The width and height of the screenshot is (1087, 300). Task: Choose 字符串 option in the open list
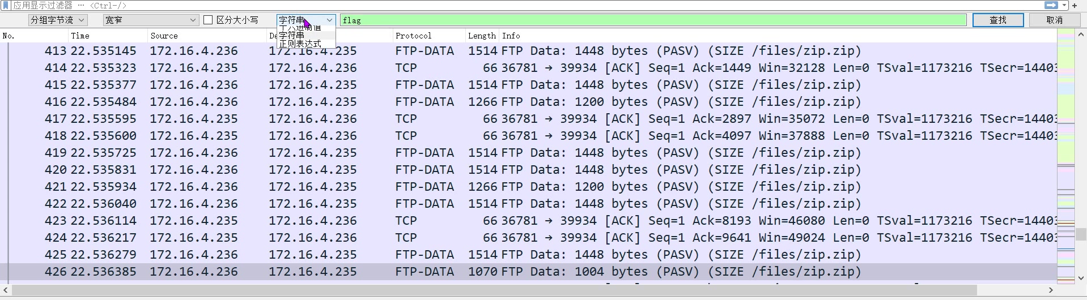(292, 35)
